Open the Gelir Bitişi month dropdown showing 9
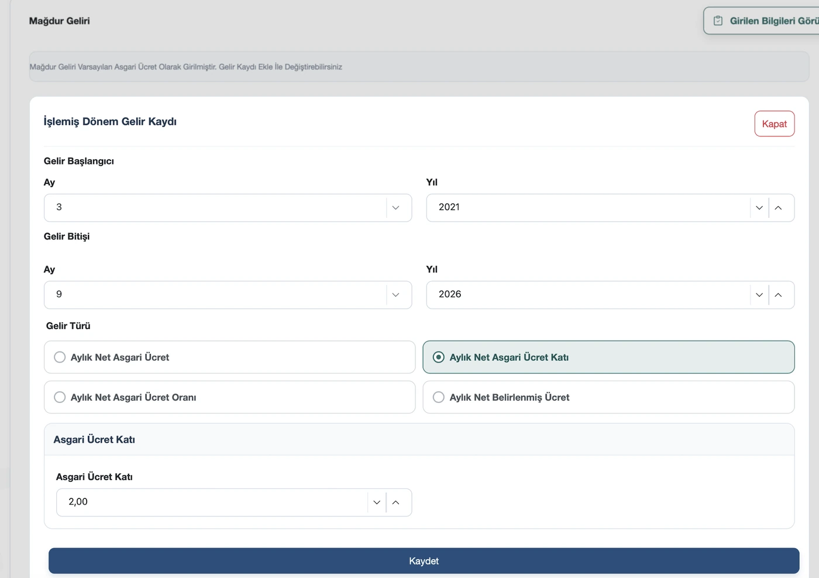 pyautogui.click(x=228, y=295)
